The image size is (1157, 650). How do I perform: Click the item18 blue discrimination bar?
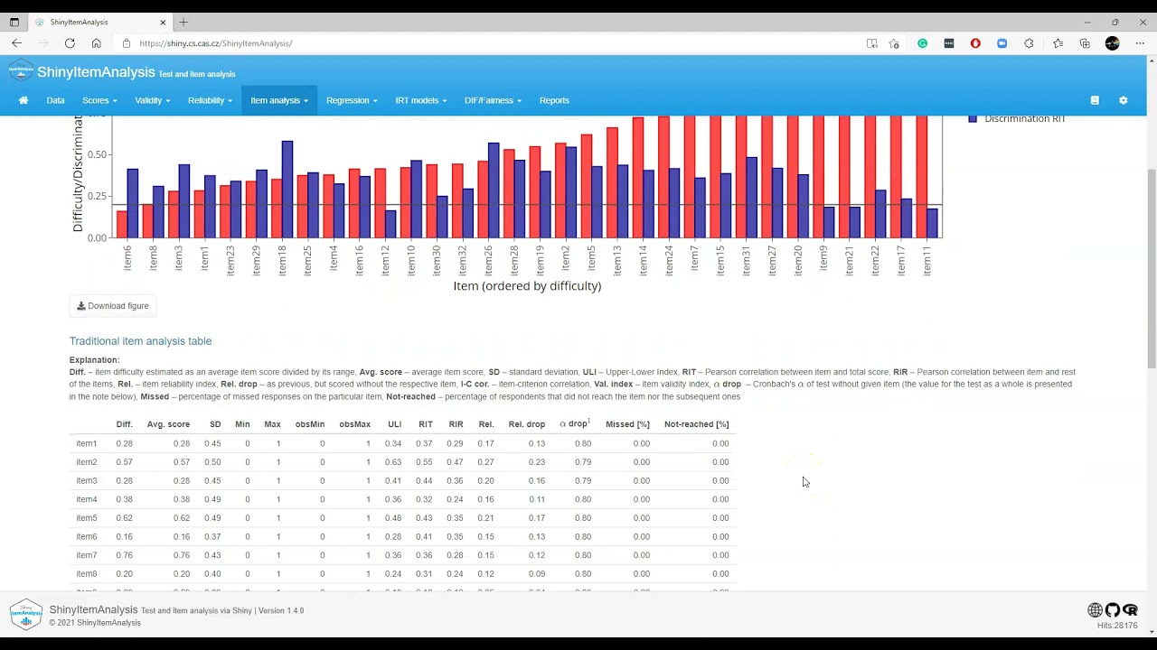click(287, 190)
